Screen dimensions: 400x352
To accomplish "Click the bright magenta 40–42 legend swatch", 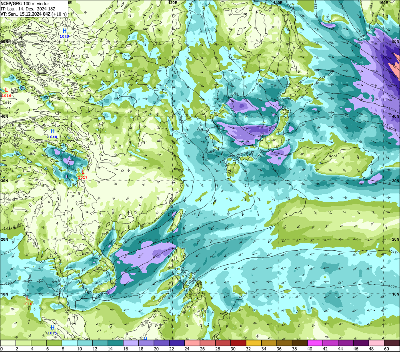I will point(315,343).
